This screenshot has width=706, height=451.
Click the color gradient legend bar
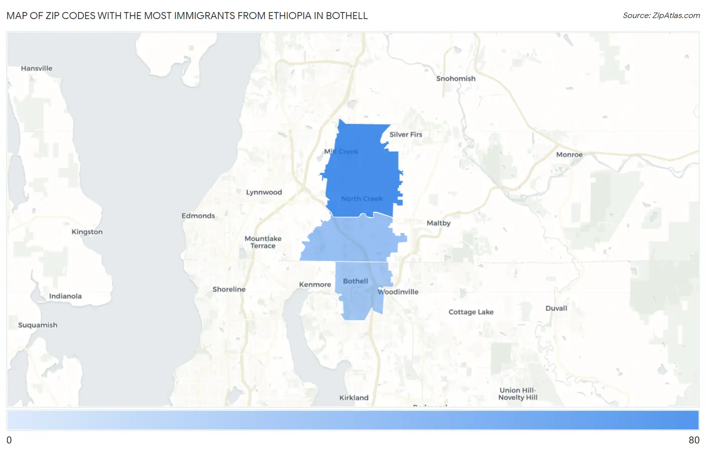coord(352,420)
